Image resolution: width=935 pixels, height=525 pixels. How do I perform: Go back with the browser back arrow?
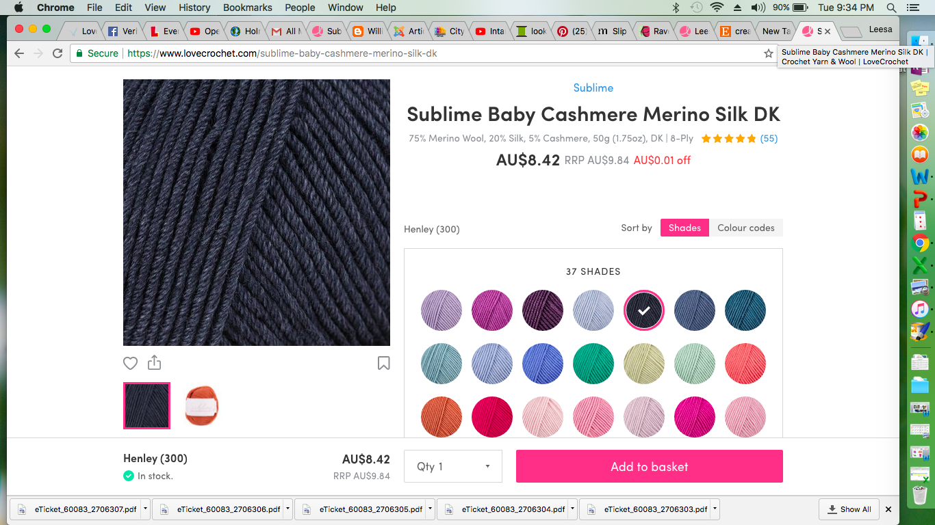point(19,53)
